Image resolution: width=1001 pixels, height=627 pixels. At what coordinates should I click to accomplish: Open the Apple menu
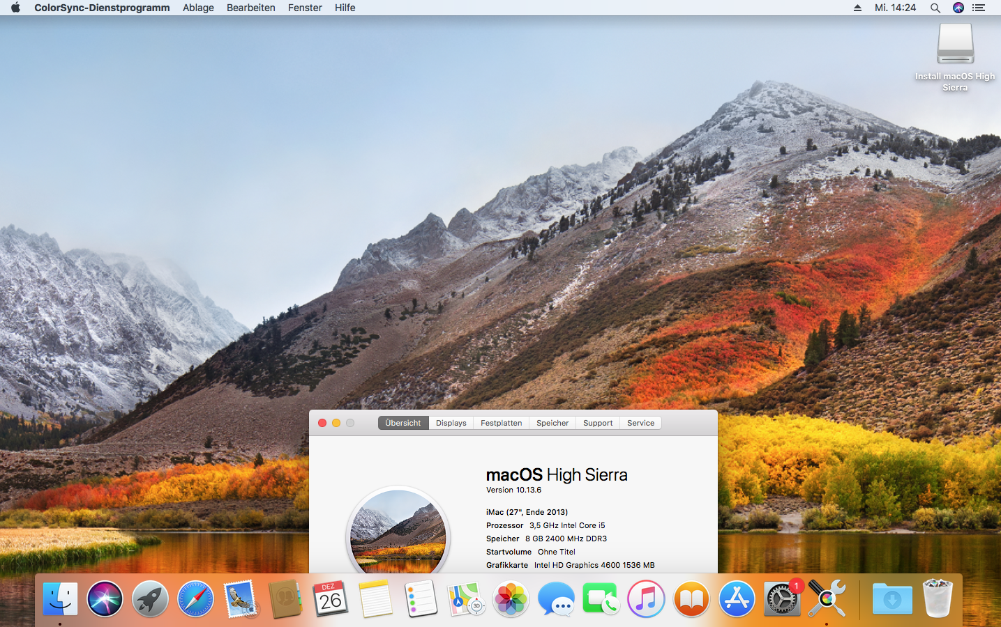tap(15, 8)
